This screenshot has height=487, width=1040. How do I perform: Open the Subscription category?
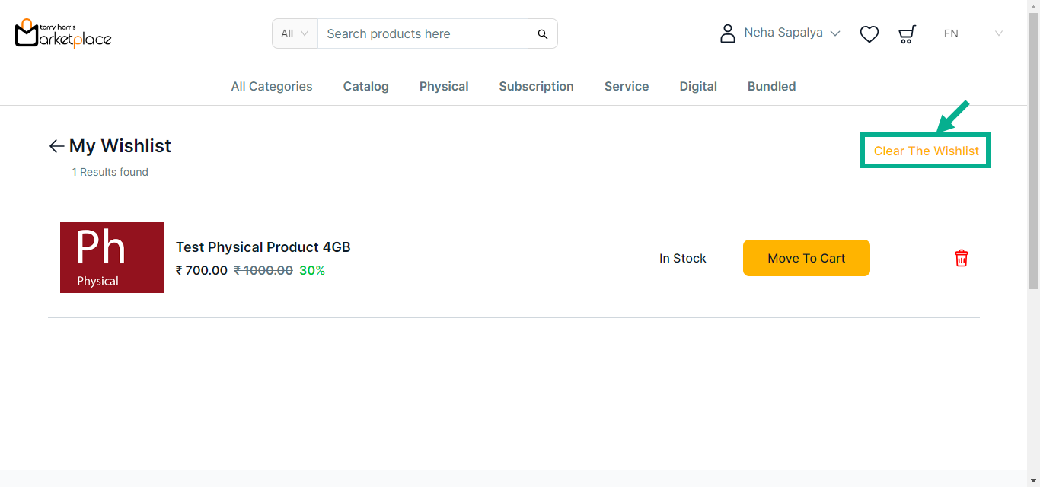536,87
